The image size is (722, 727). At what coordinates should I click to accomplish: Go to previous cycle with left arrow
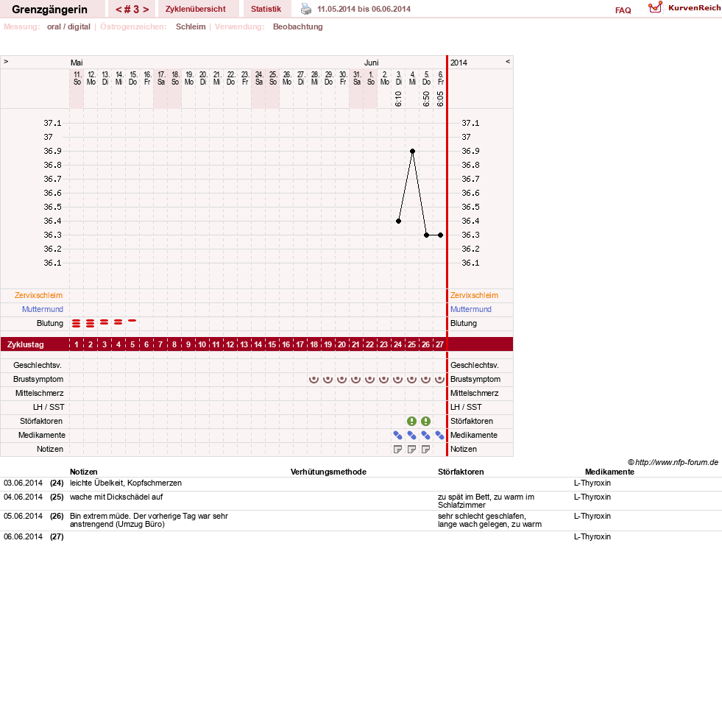(x=118, y=10)
